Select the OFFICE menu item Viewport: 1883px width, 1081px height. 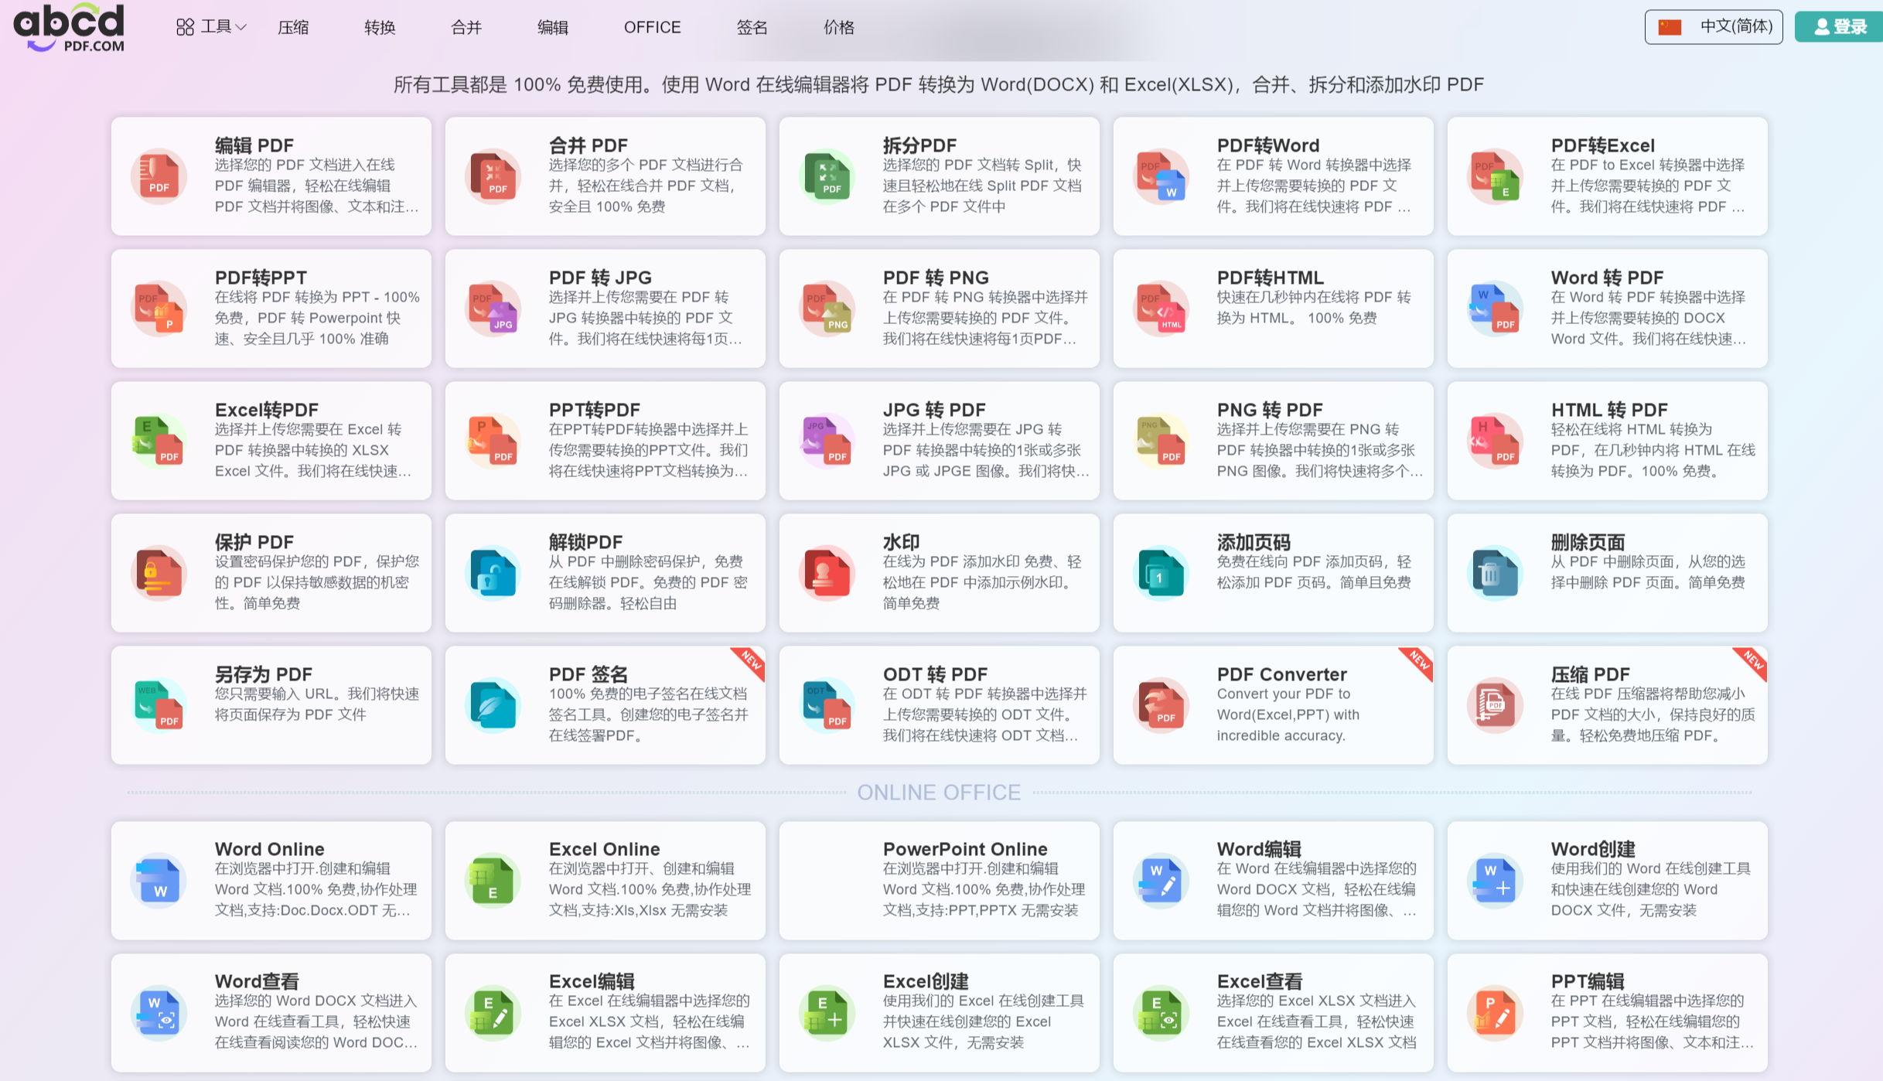[x=652, y=27]
